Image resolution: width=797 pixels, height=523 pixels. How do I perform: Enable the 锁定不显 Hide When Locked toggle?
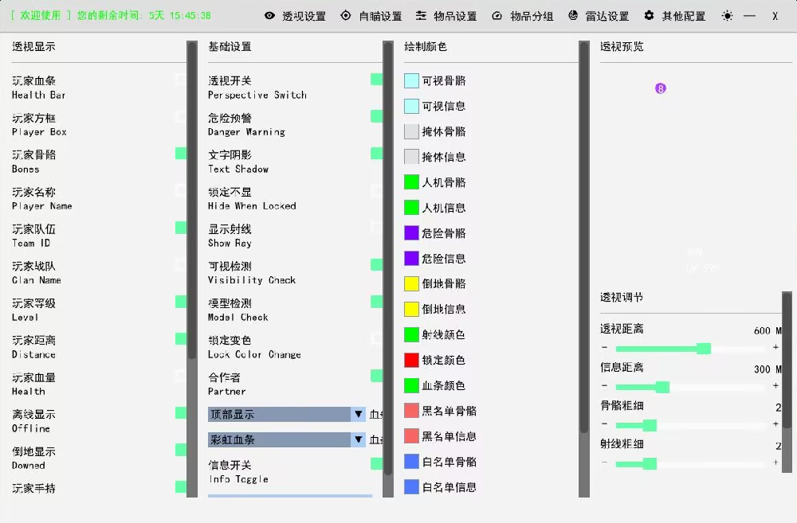click(377, 190)
